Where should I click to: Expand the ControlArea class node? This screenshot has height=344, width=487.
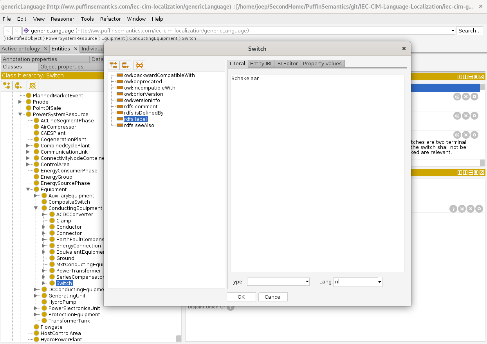tap(28, 164)
